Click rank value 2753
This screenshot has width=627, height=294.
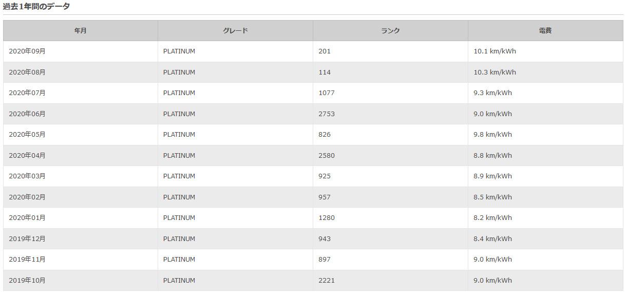tap(327, 114)
